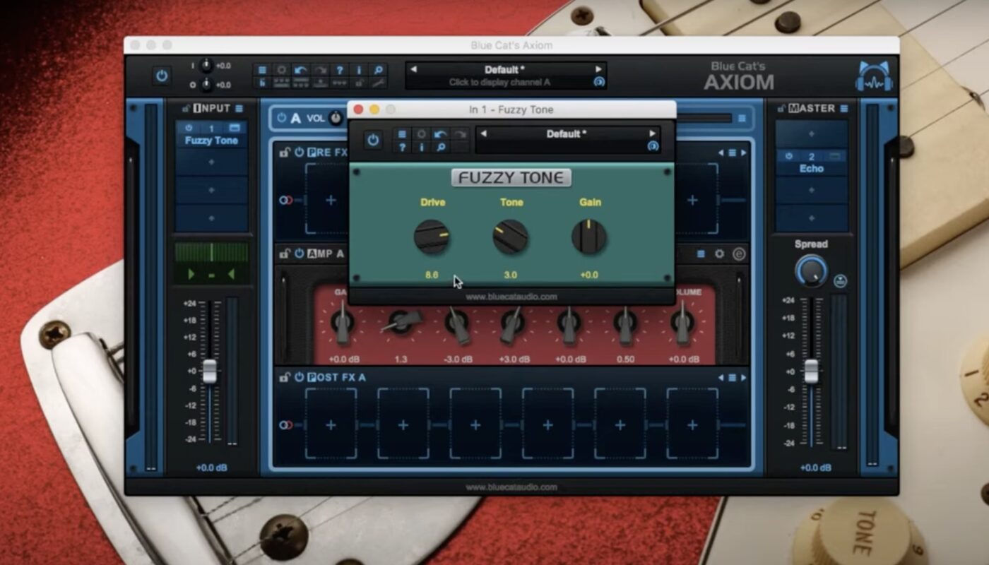Click Default preset name in Fuzzy Tone

[x=568, y=133]
